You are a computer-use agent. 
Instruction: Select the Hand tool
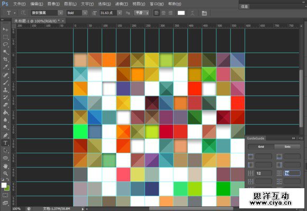(x=5, y=166)
